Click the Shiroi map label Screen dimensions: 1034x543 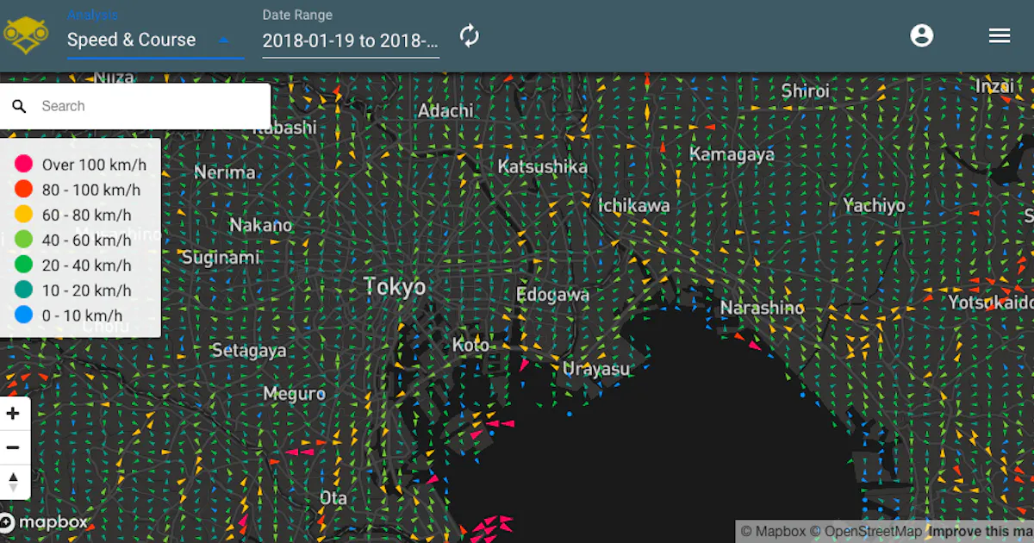(806, 90)
